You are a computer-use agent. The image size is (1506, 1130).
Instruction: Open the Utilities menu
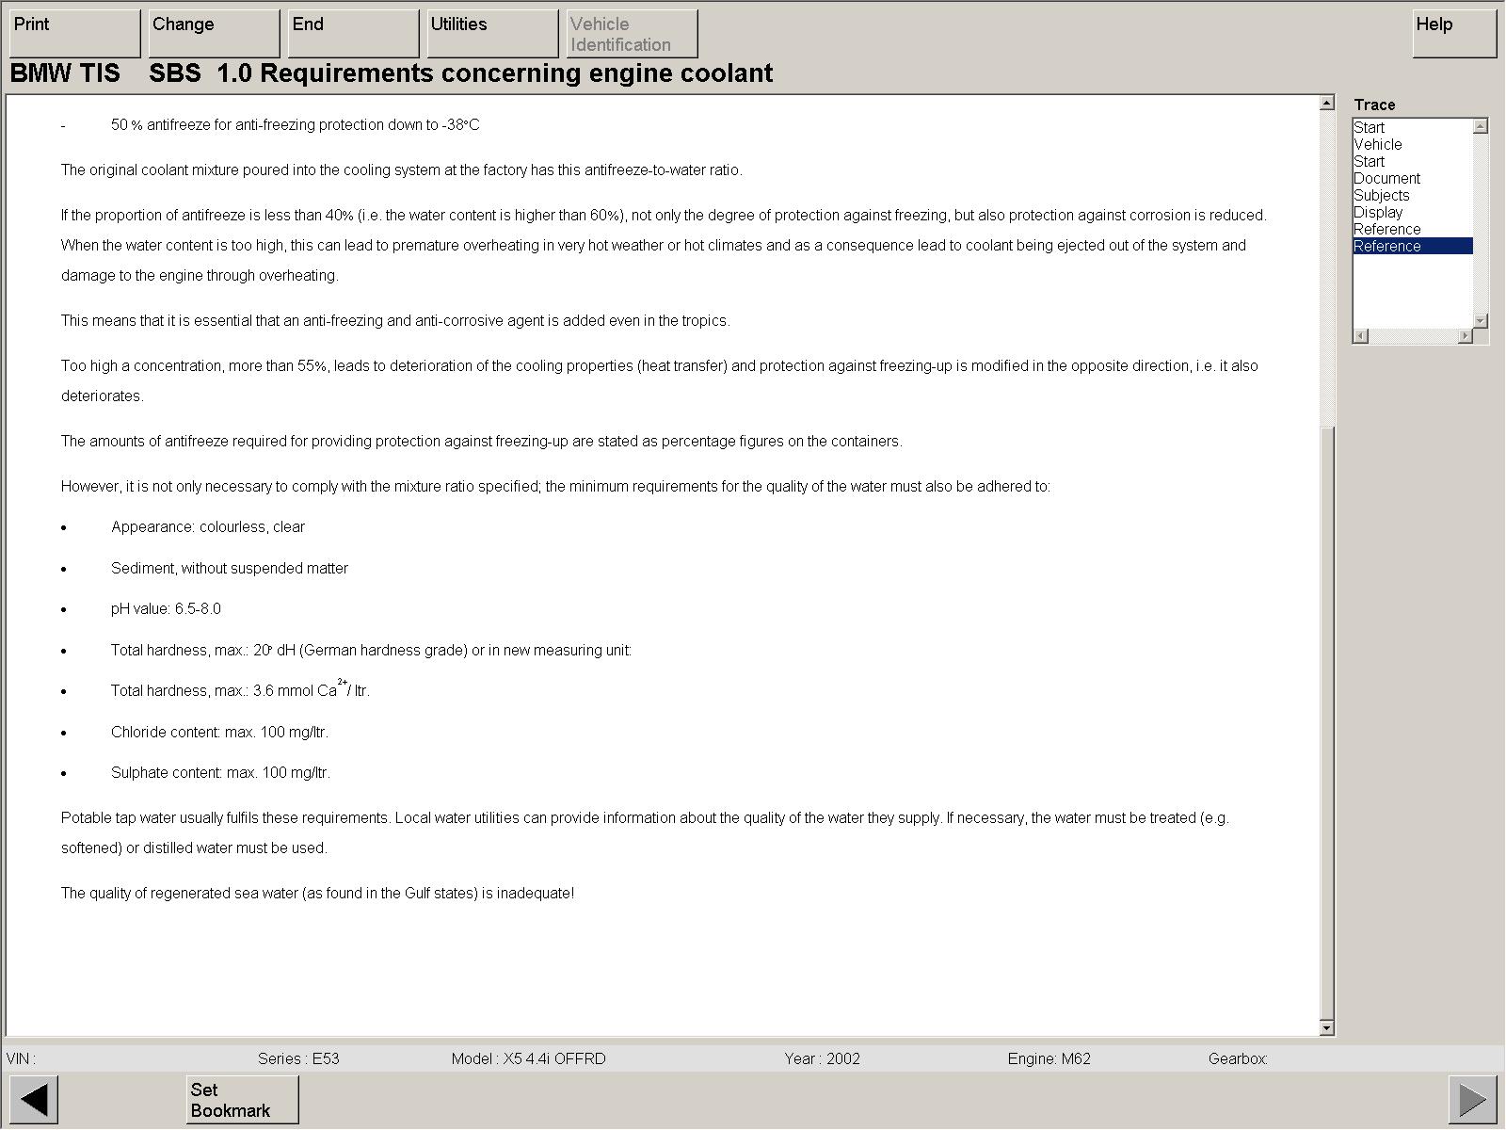(492, 34)
